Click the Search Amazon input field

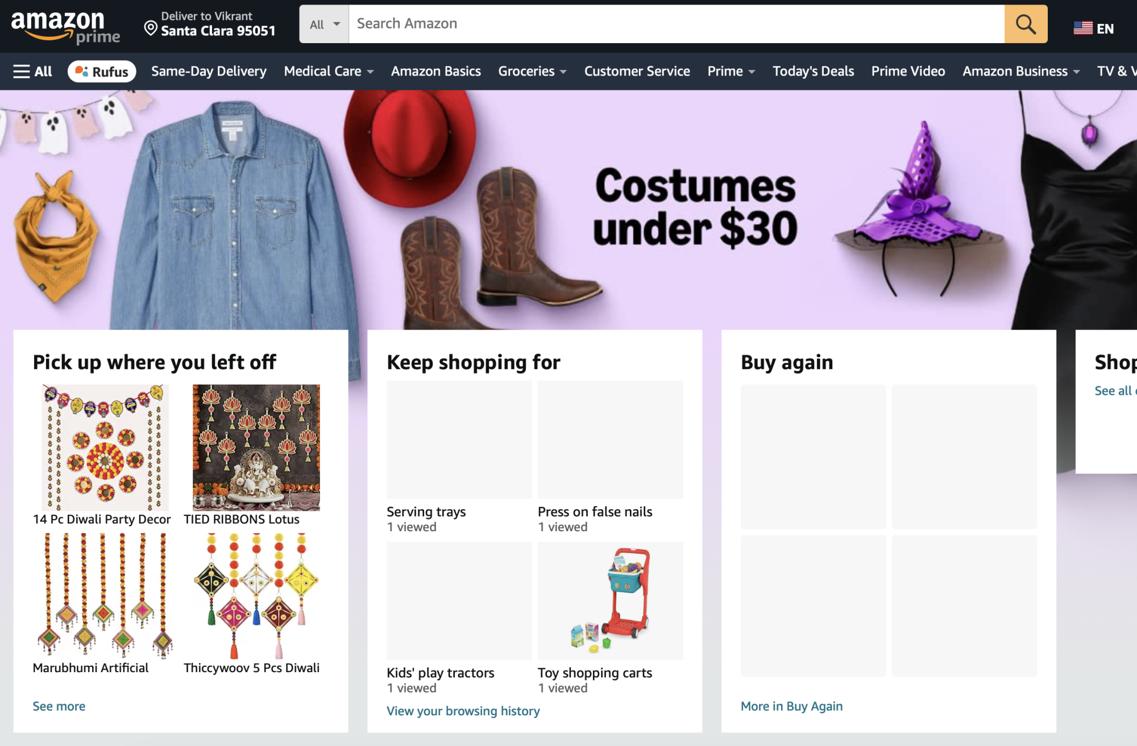pos(568,24)
